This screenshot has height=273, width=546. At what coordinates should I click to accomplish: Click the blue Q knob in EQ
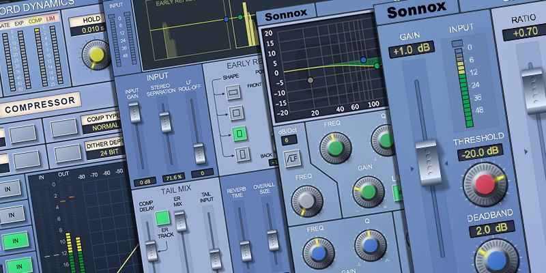coord(370,245)
